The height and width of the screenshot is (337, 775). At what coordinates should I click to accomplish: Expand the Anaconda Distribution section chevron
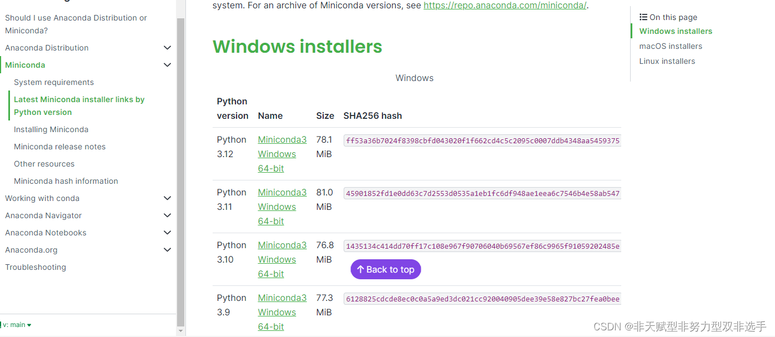(x=167, y=48)
